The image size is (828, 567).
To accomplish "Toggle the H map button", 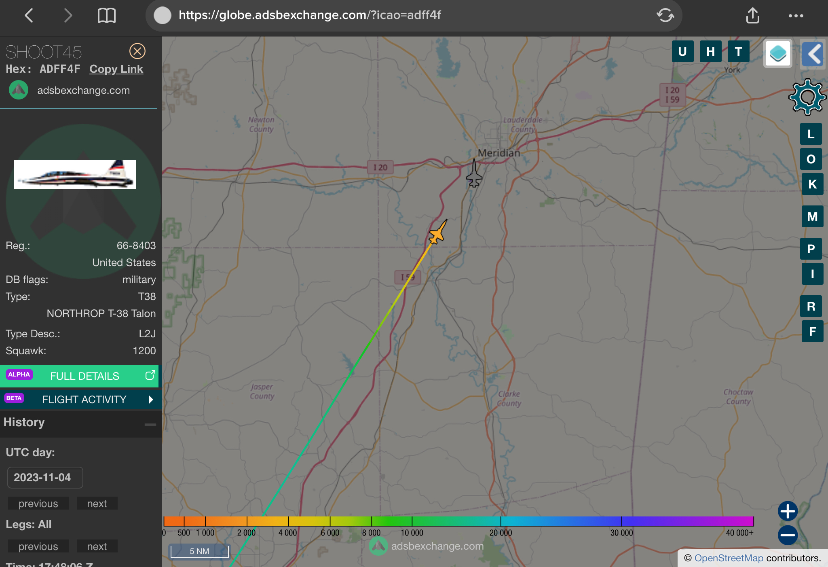I will point(710,51).
